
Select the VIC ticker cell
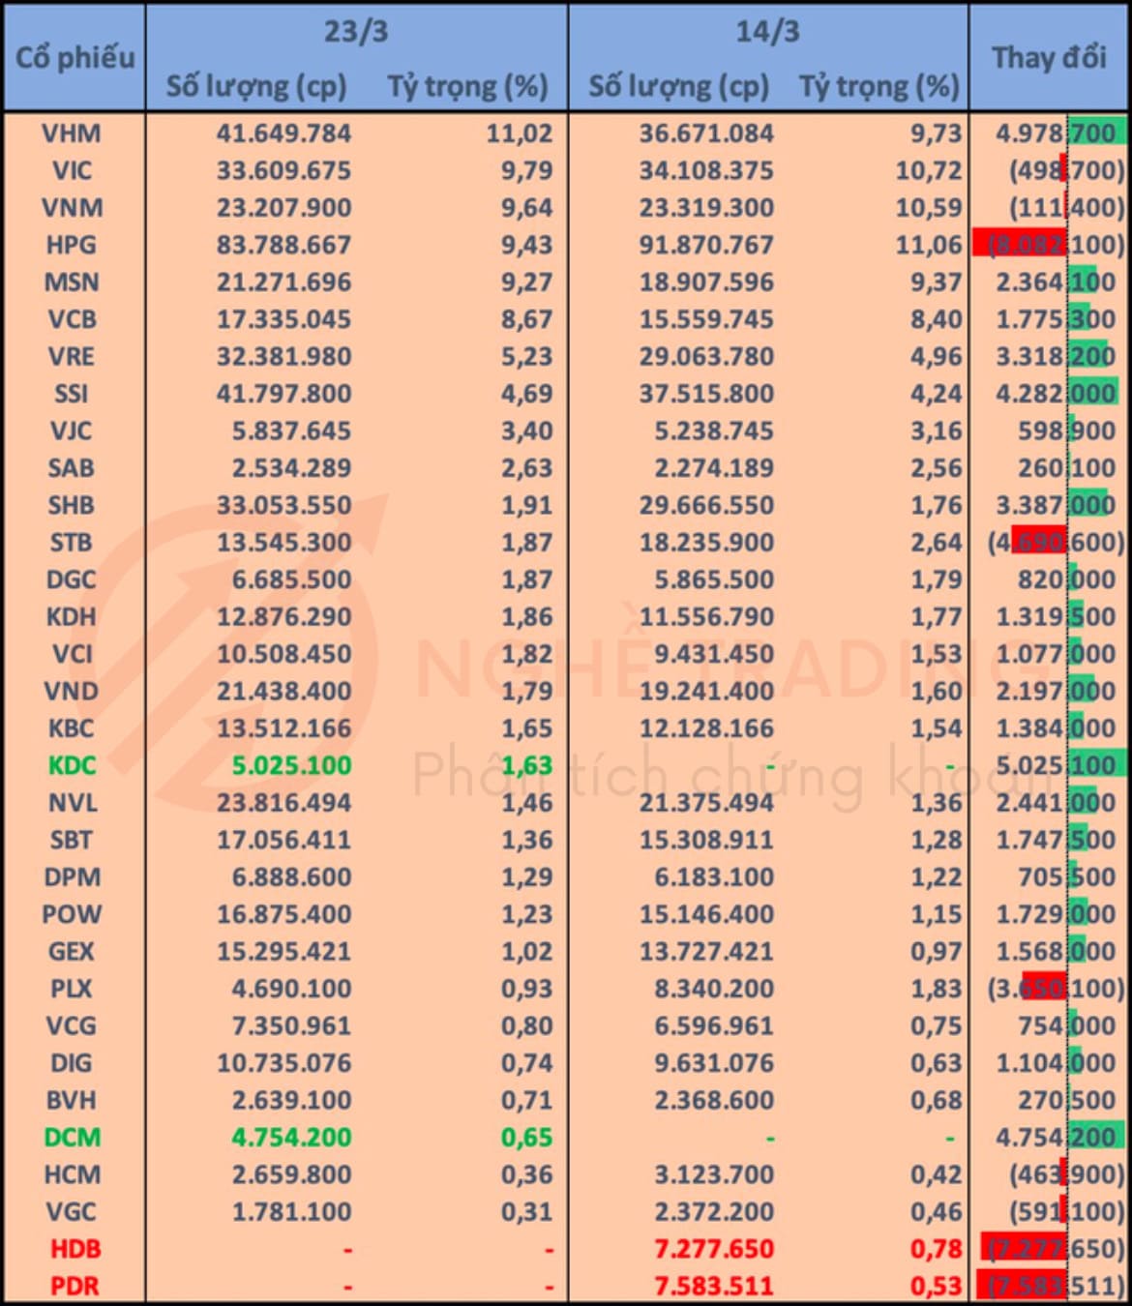(x=72, y=170)
